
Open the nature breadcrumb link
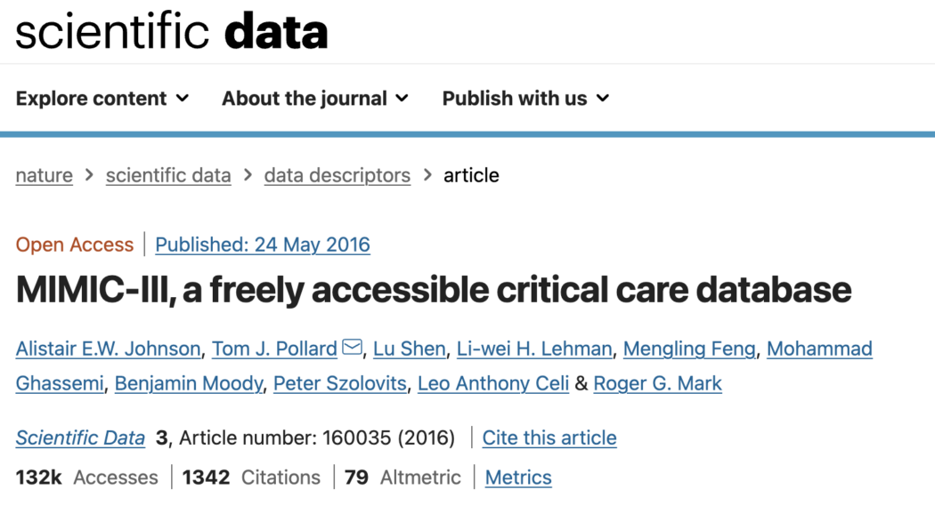coord(44,175)
